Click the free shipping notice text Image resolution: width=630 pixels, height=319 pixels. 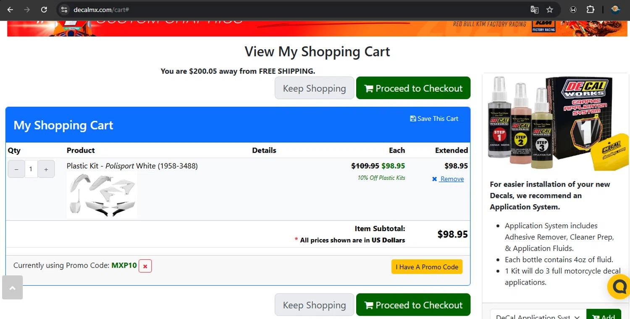[238, 71]
